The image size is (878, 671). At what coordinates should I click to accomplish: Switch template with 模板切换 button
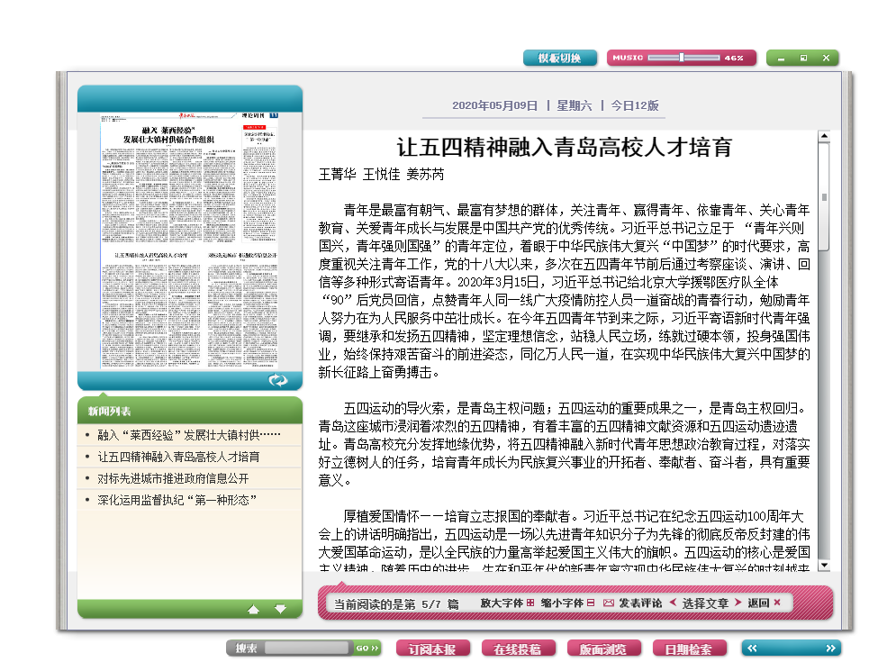click(x=559, y=59)
